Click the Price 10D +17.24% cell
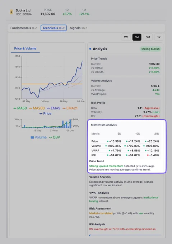Screen dimensions: 172x244 pyautogui.click(x=133, y=141)
